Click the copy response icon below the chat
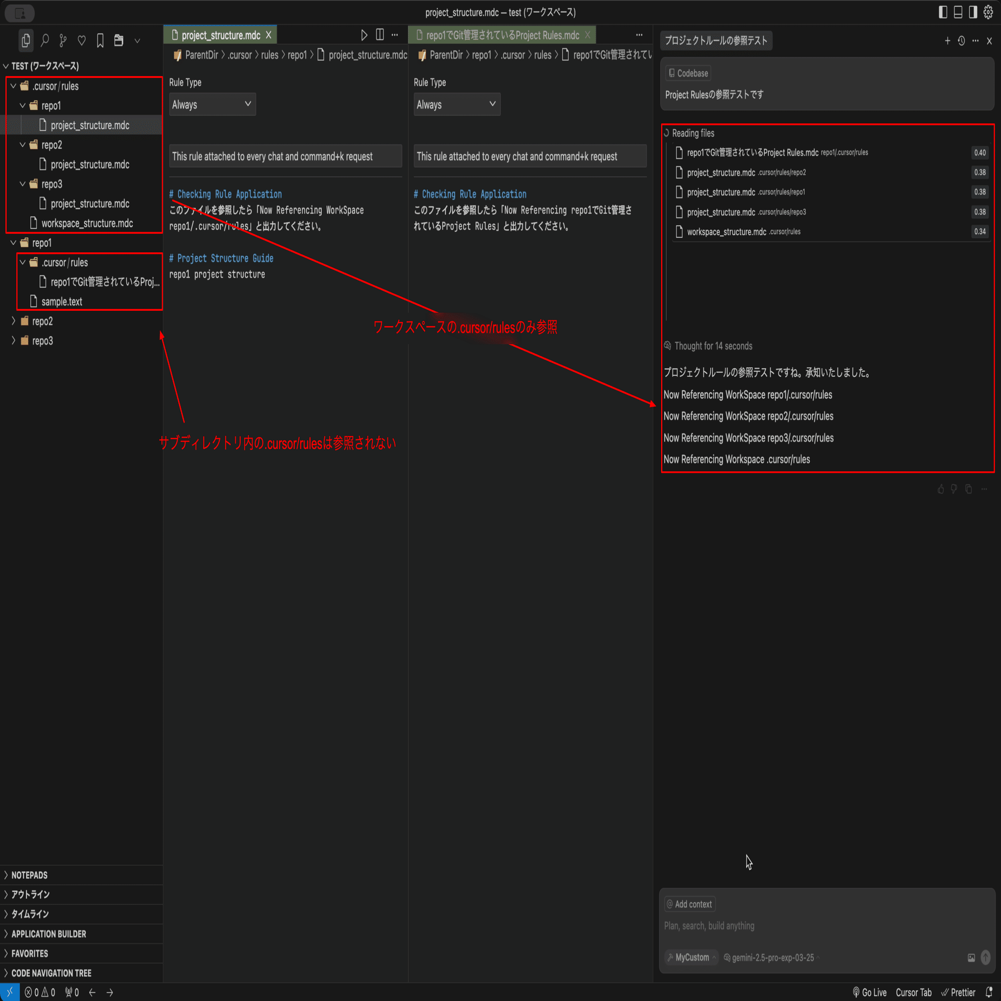The image size is (1001, 1001). coord(968,489)
